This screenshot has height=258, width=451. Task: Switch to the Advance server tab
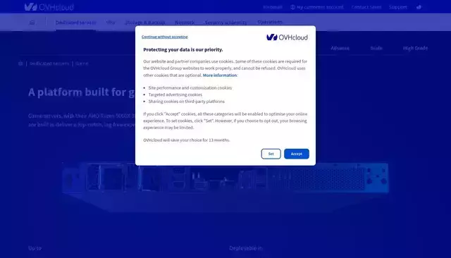340,48
